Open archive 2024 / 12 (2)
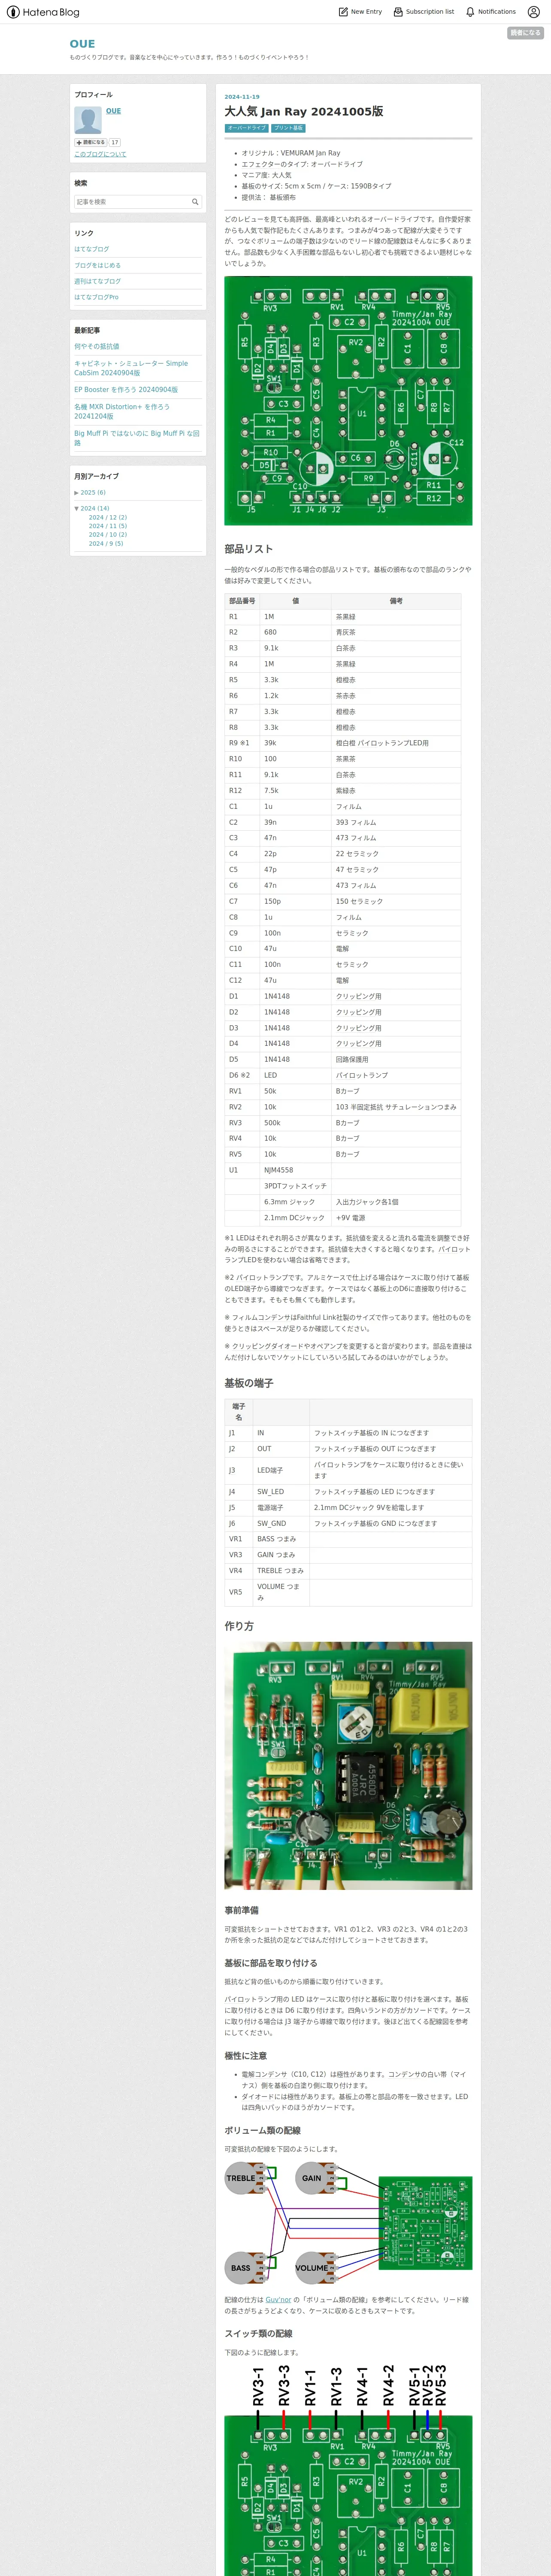 tap(108, 517)
